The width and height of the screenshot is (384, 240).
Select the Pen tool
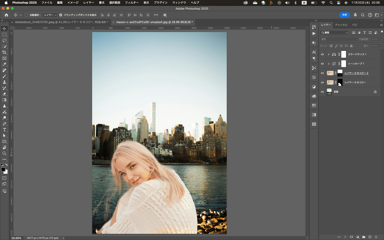pyautogui.click(x=4, y=124)
